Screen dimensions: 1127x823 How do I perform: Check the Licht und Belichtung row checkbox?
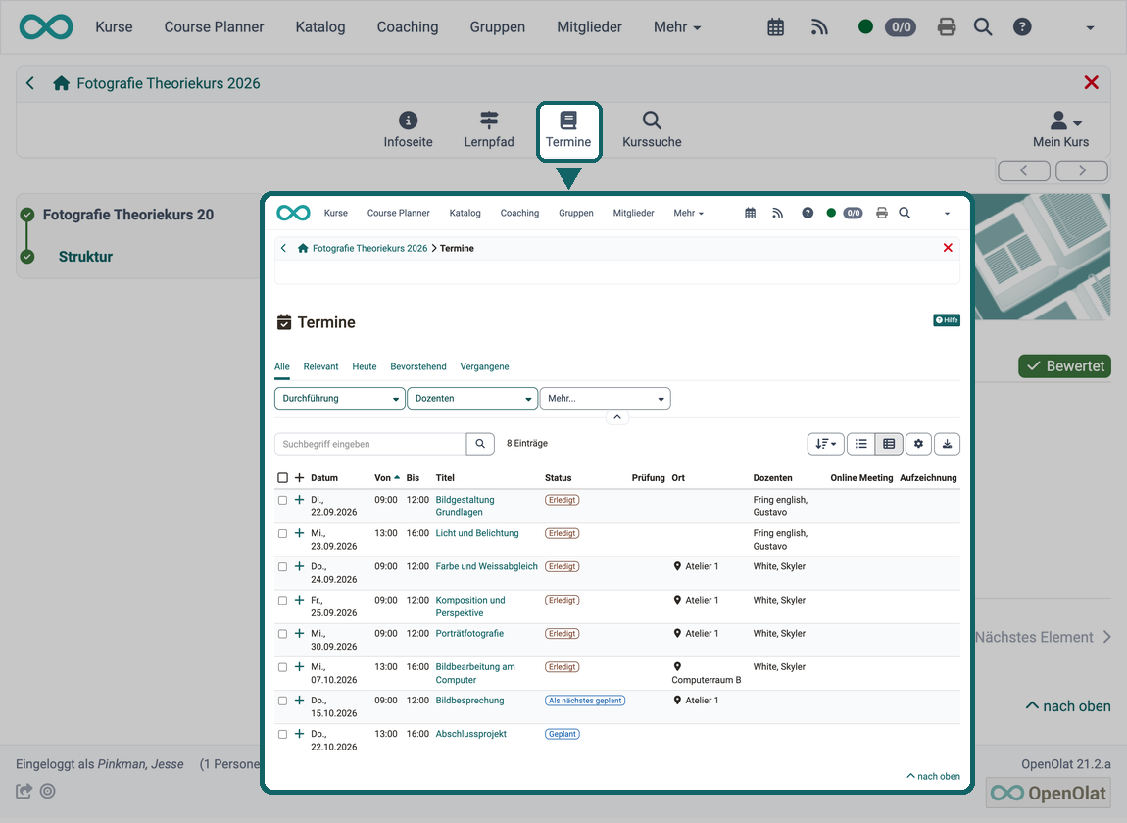[282, 533]
